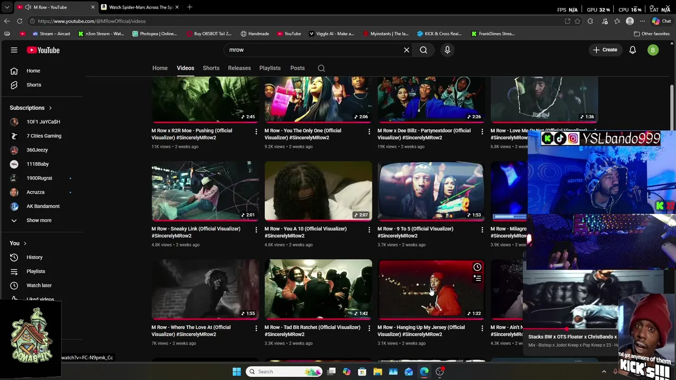Click the browser address bar
Image resolution: width=676 pixels, height=380 pixels.
tap(296, 21)
